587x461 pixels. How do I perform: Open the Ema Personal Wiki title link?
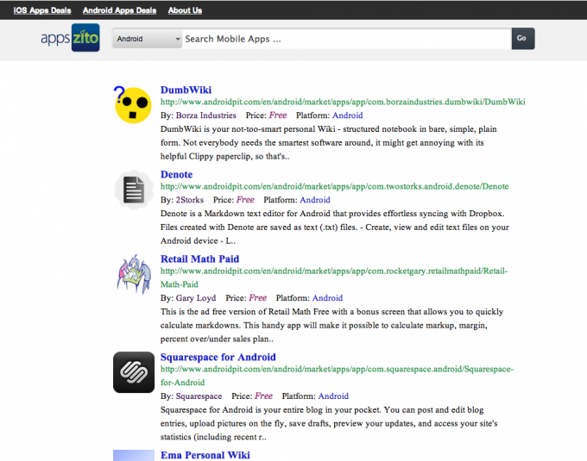[205, 455]
